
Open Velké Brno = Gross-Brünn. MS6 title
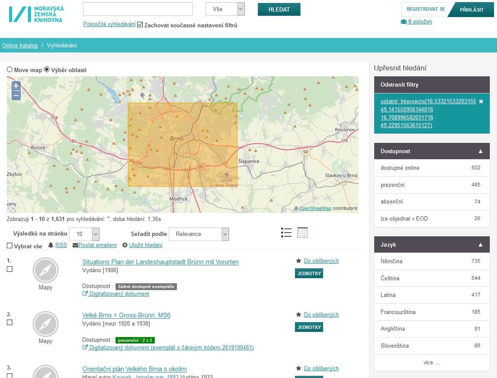(x=126, y=315)
